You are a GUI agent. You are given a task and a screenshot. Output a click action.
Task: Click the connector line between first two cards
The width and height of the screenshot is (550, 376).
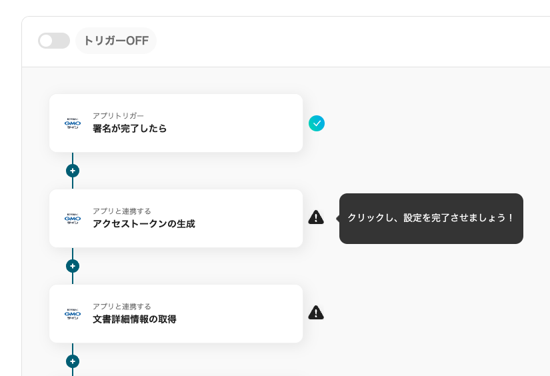73,157
